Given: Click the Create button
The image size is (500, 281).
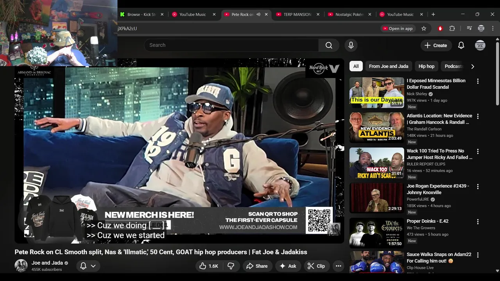Looking at the screenshot, I should point(436,45).
